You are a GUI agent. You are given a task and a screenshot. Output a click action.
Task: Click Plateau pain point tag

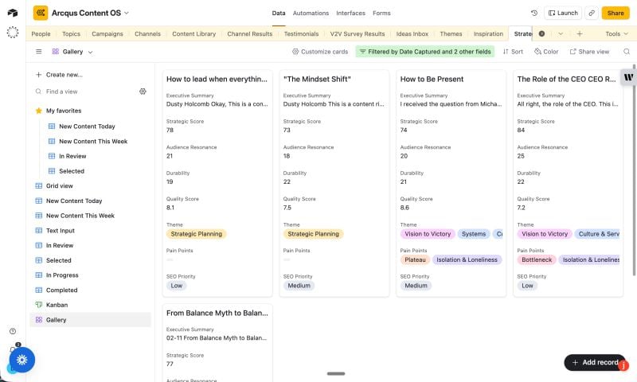[x=415, y=259]
